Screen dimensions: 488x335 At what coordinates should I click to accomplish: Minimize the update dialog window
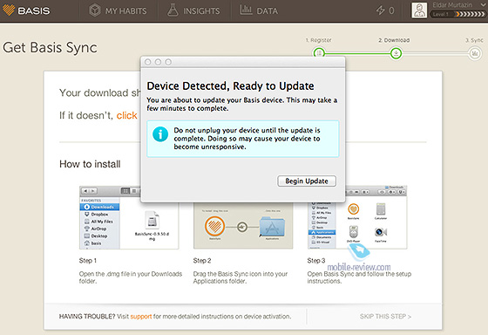pos(158,62)
